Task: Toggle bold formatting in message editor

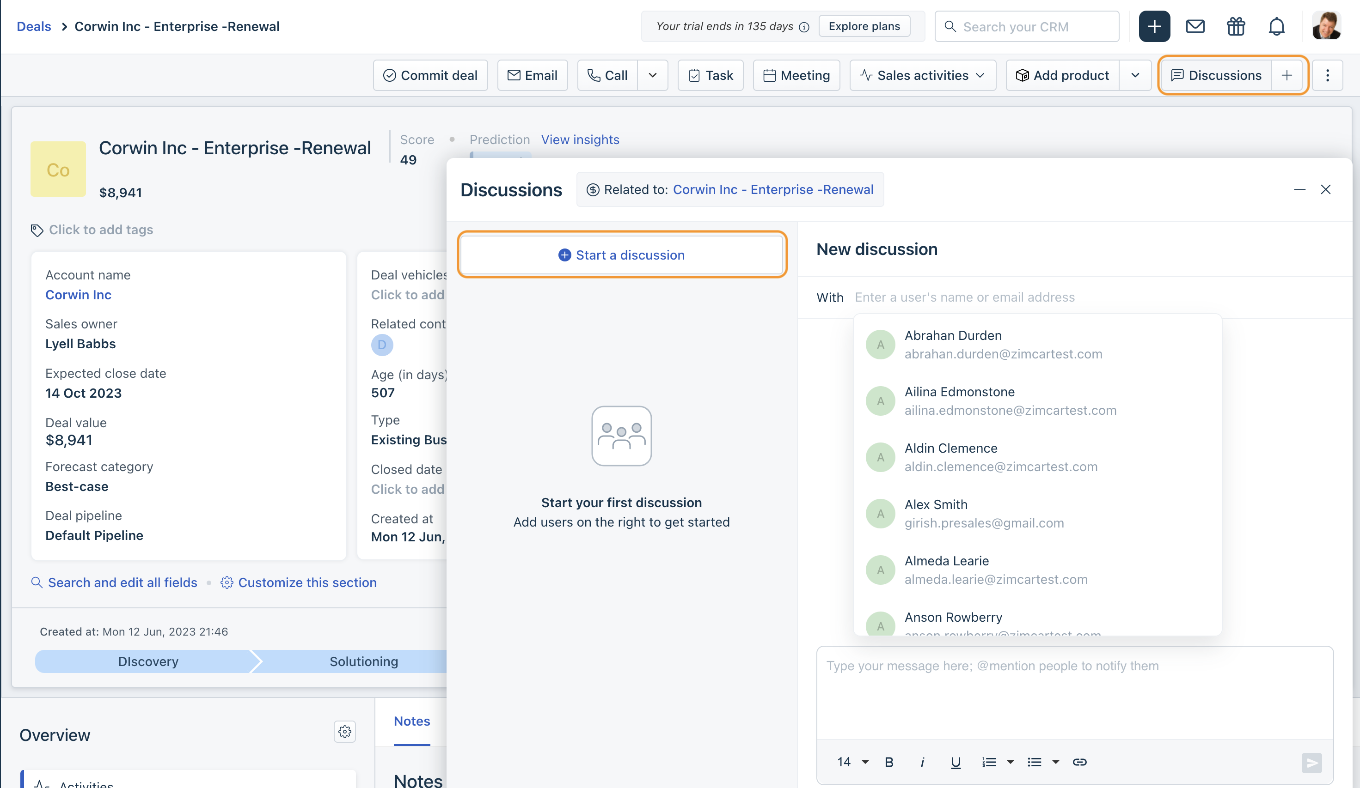Action: point(889,762)
